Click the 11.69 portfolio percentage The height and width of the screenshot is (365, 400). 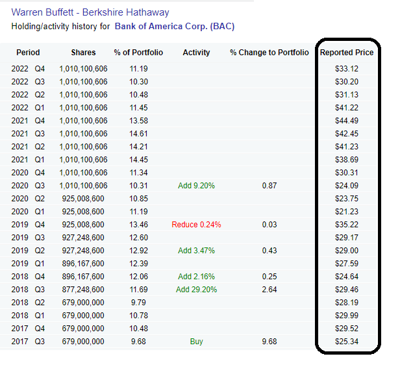pos(138,290)
